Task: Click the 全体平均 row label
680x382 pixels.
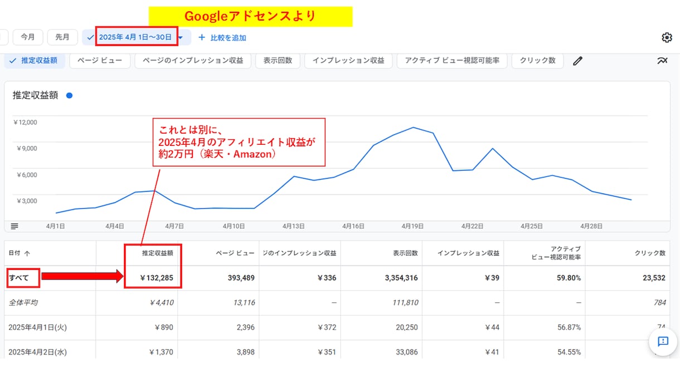Action: [x=23, y=302]
